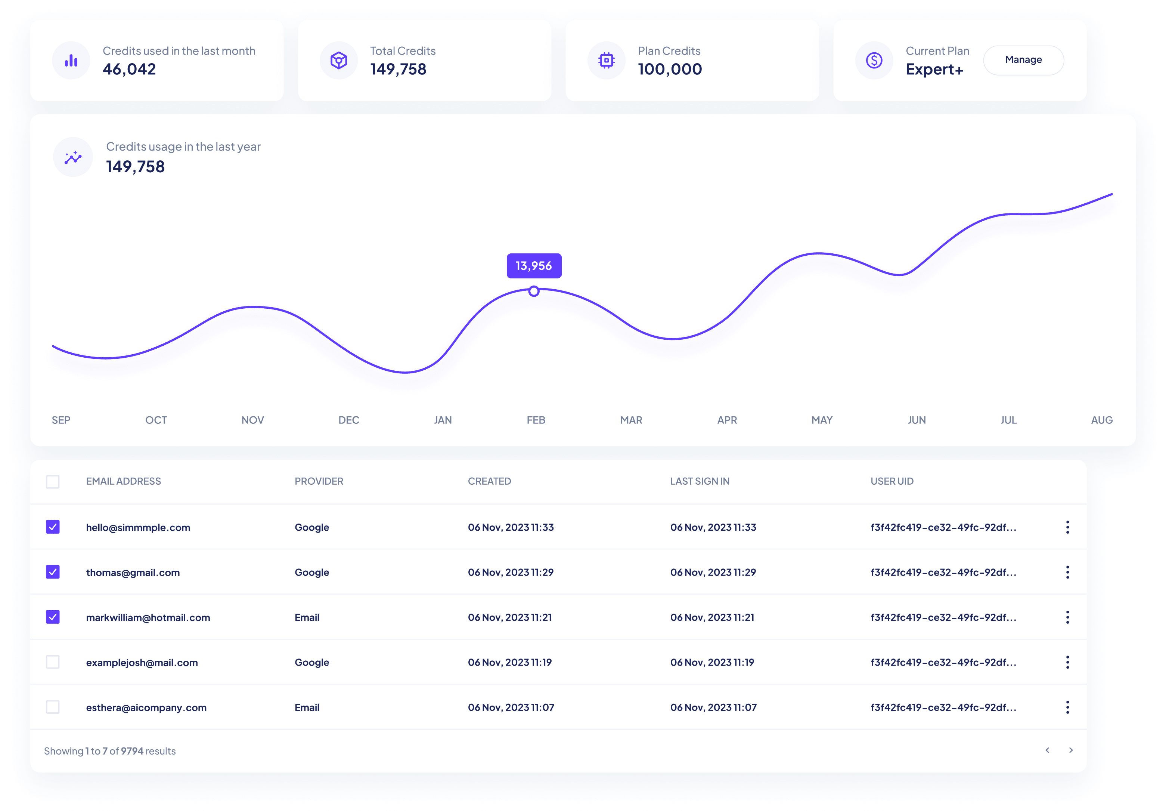Go to next page of results
This screenshot has height=811, width=1166.
(x=1071, y=750)
